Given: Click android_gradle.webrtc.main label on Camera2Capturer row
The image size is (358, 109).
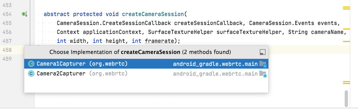Looking at the screenshot, I should click(x=215, y=73).
